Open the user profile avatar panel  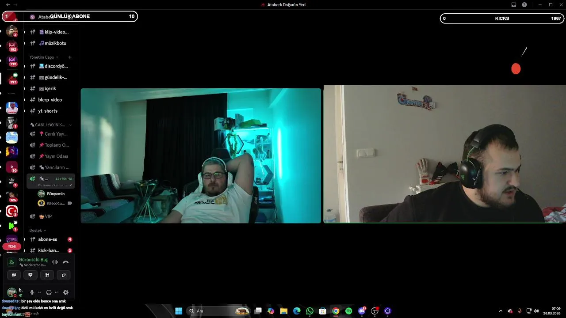[12, 292]
